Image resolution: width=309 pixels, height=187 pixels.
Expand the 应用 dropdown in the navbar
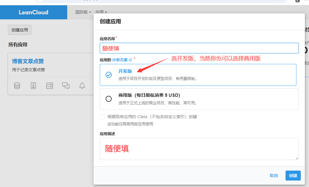101,12
